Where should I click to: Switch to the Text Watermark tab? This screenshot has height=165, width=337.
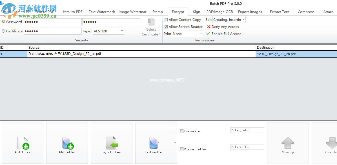102,12
